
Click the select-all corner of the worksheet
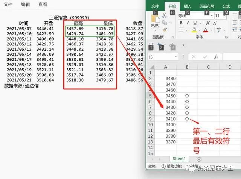(152, 67)
